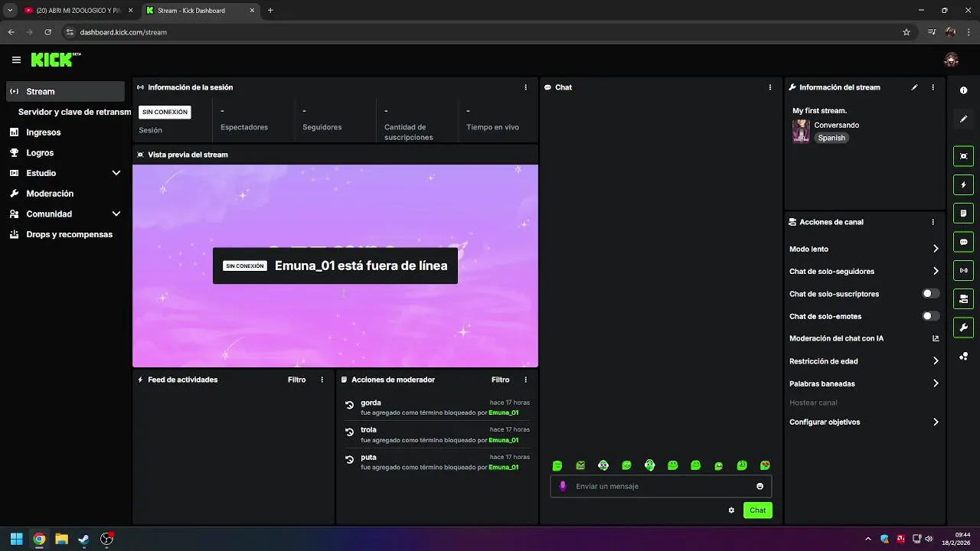Undo the blocked term 'puta'
The width and height of the screenshot is (980, 551).
(349, 461)
